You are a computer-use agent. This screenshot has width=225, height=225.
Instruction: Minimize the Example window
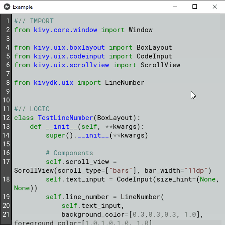[175, 7]
